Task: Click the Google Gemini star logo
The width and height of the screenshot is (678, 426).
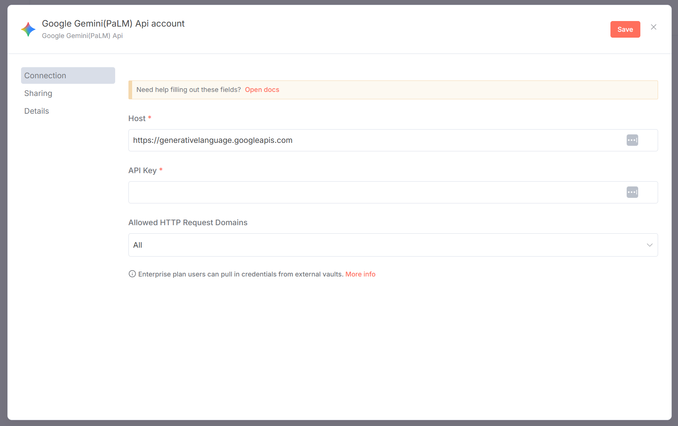Action: pos(28,29)
